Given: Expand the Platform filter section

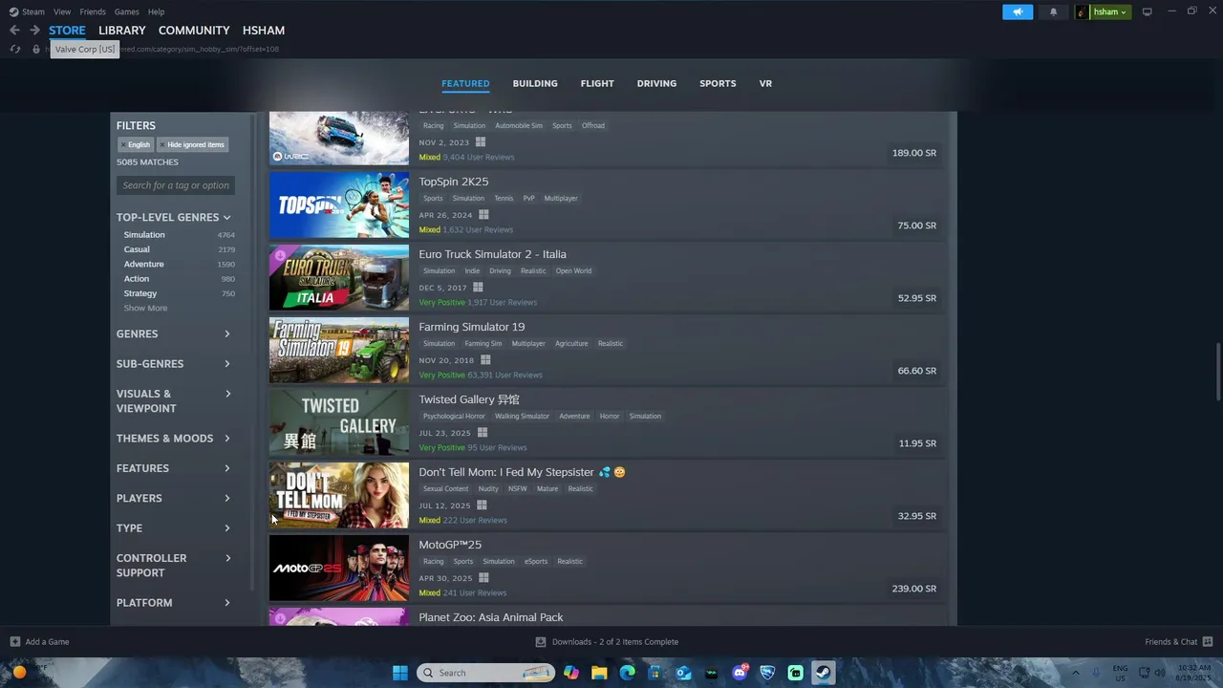Looking at the screenshot, I should coord(174,603).
